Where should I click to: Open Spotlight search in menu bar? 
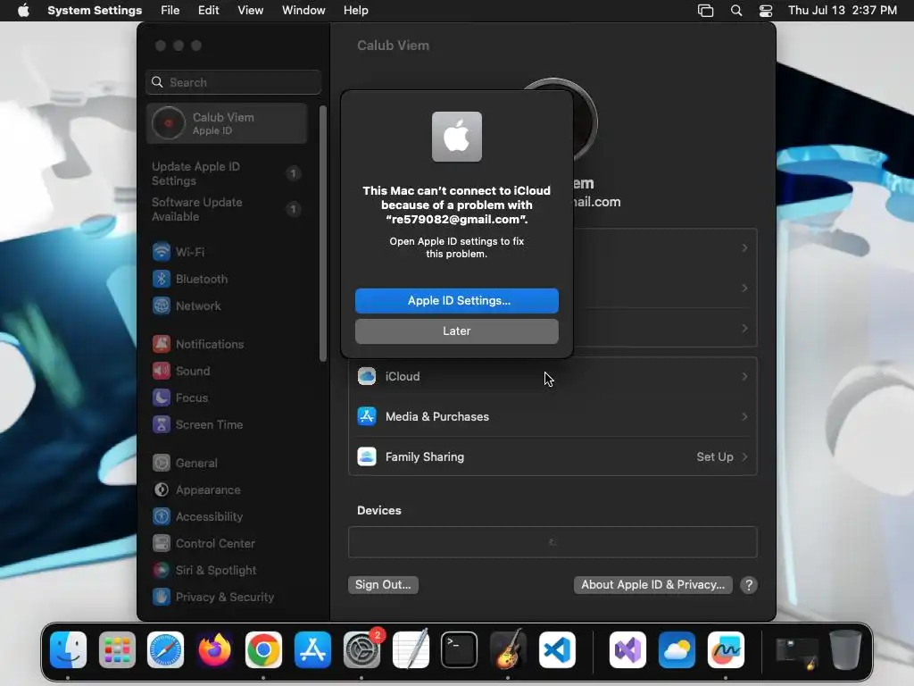tap(736, 11)
